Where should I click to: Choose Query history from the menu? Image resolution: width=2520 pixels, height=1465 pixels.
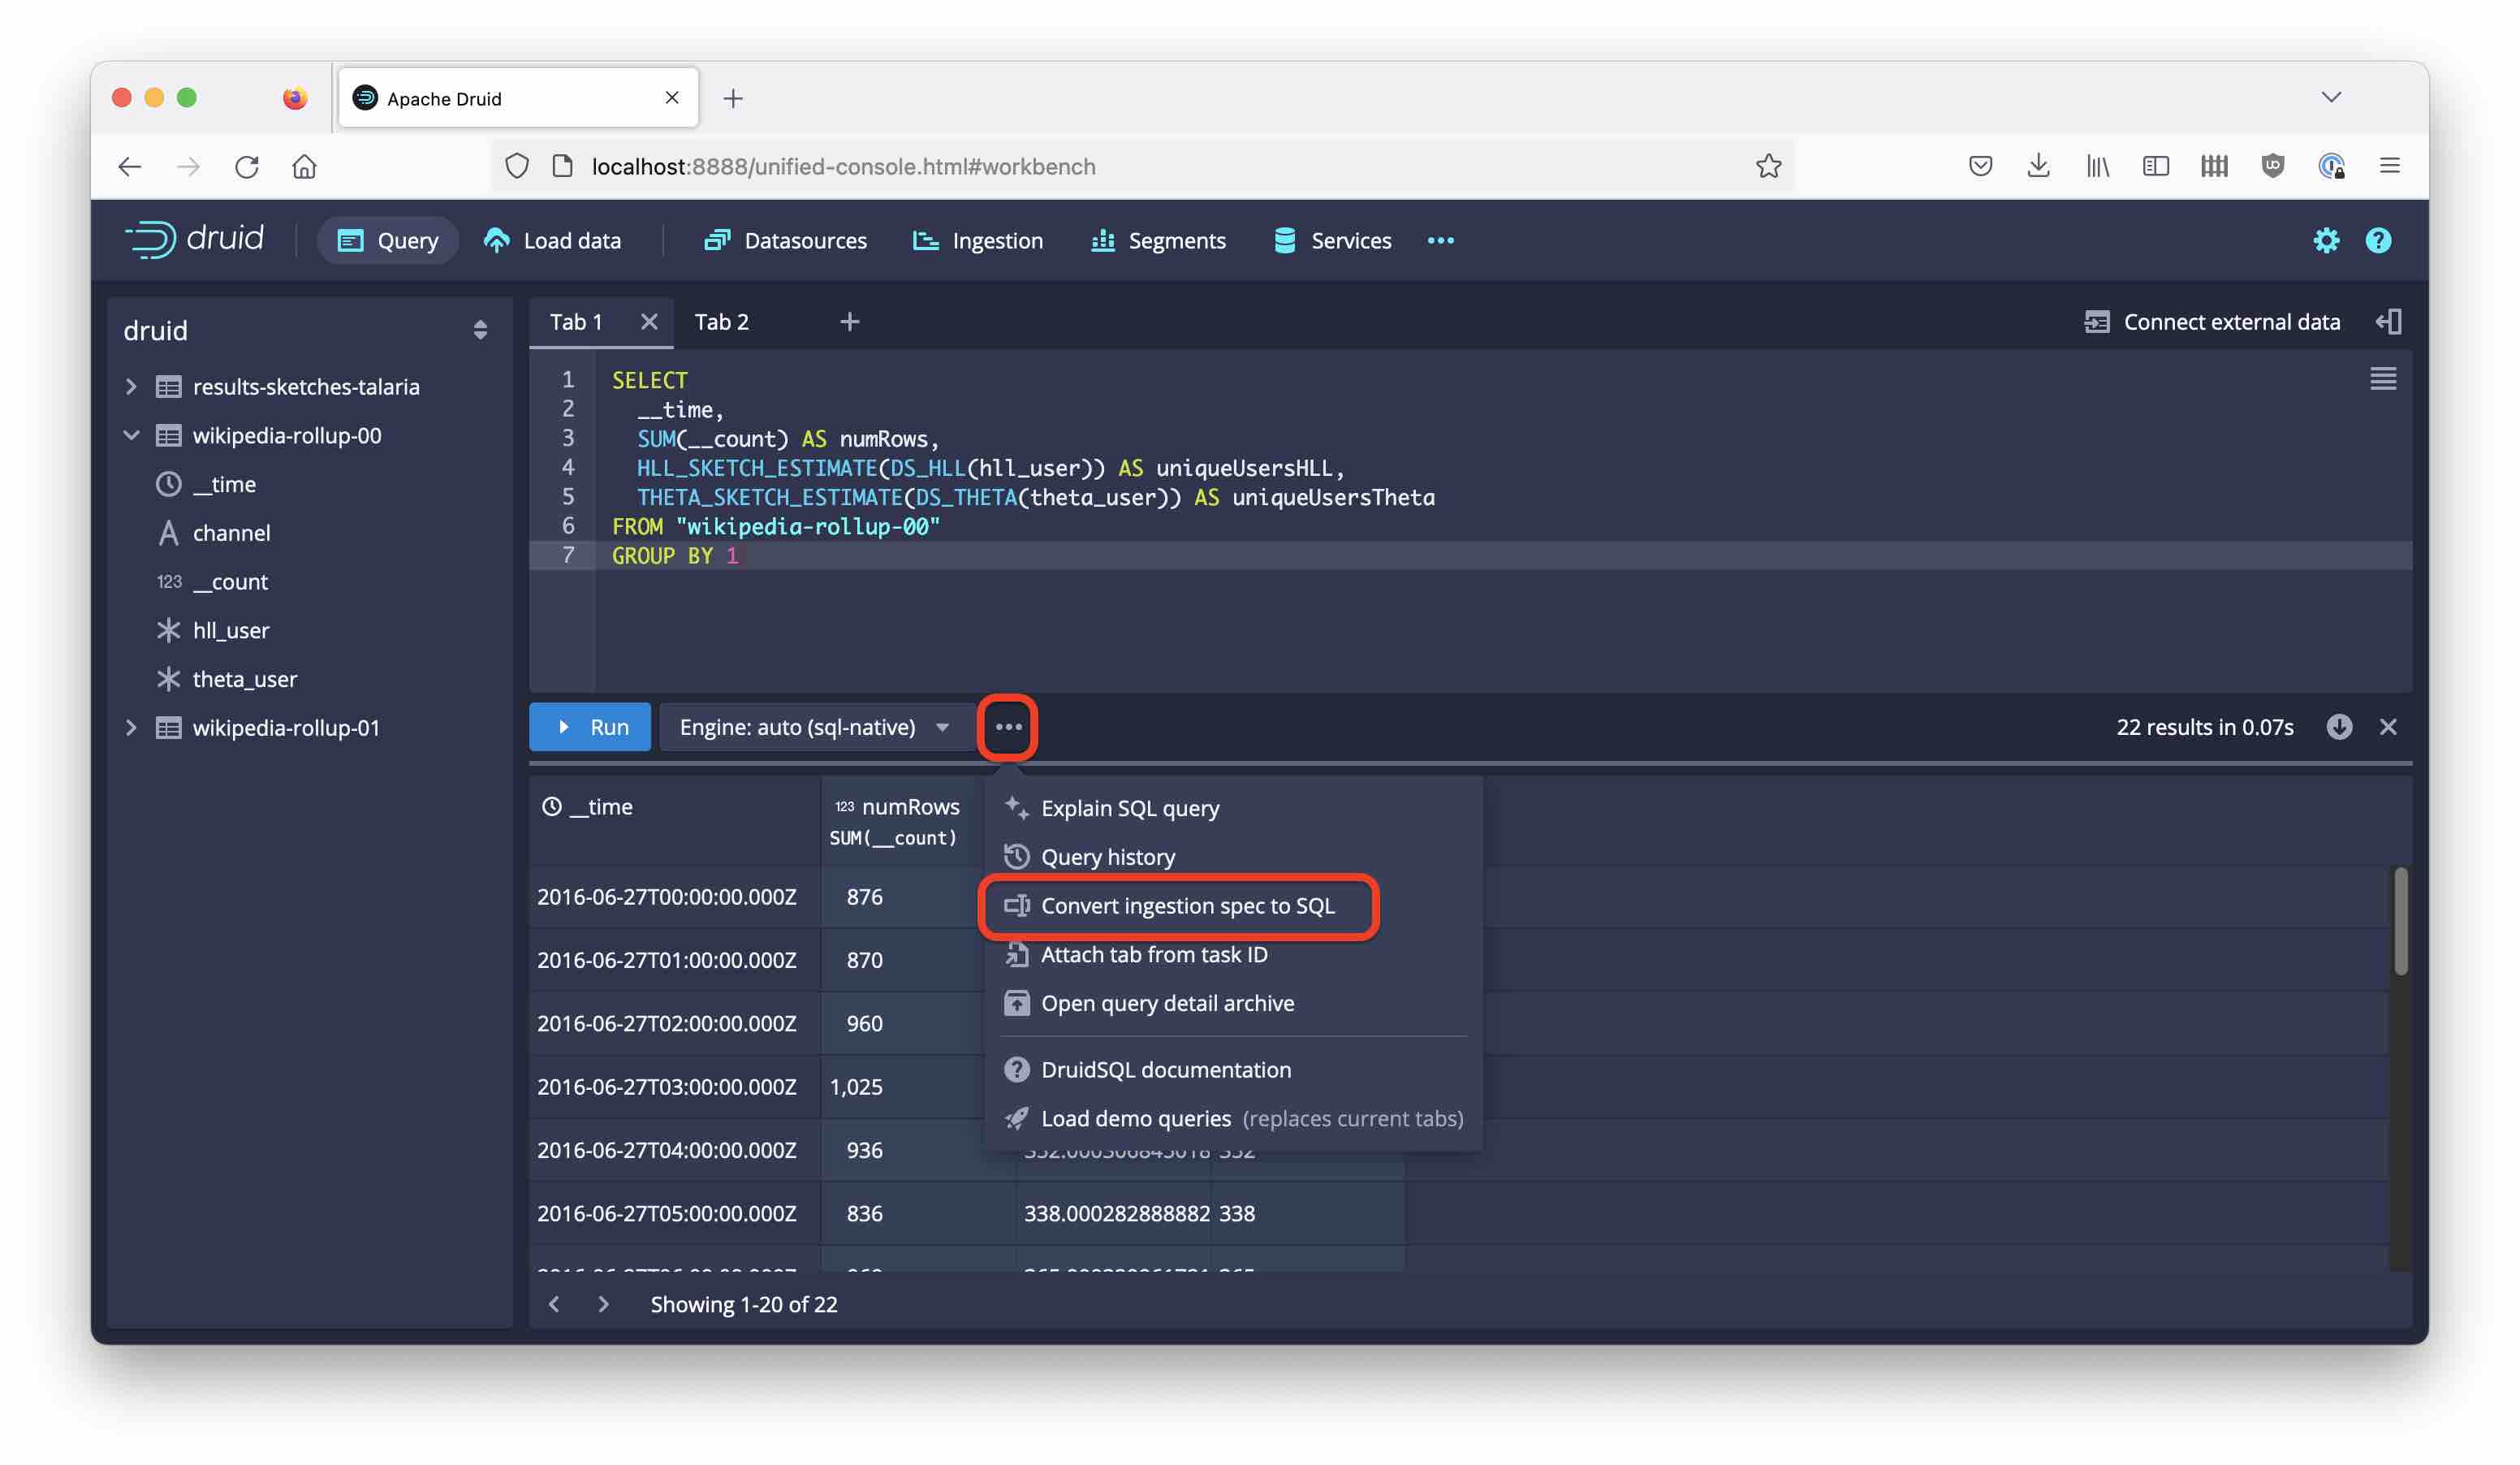point(1108,857)
